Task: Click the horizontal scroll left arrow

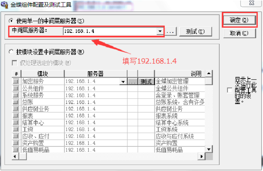Action: point(15,157)
